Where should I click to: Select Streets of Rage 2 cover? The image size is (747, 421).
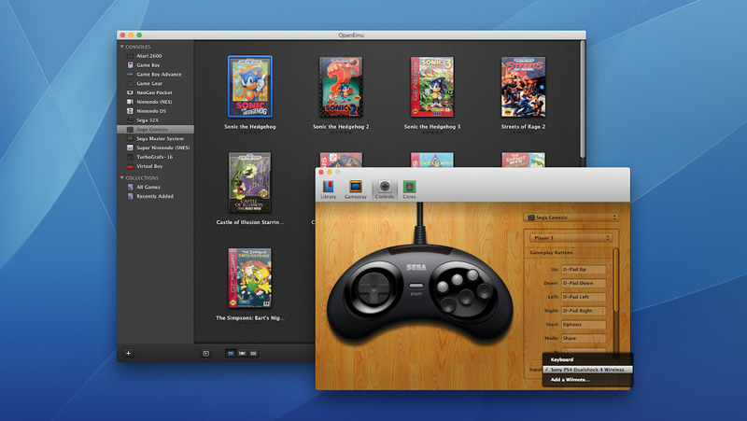(523, 87)
